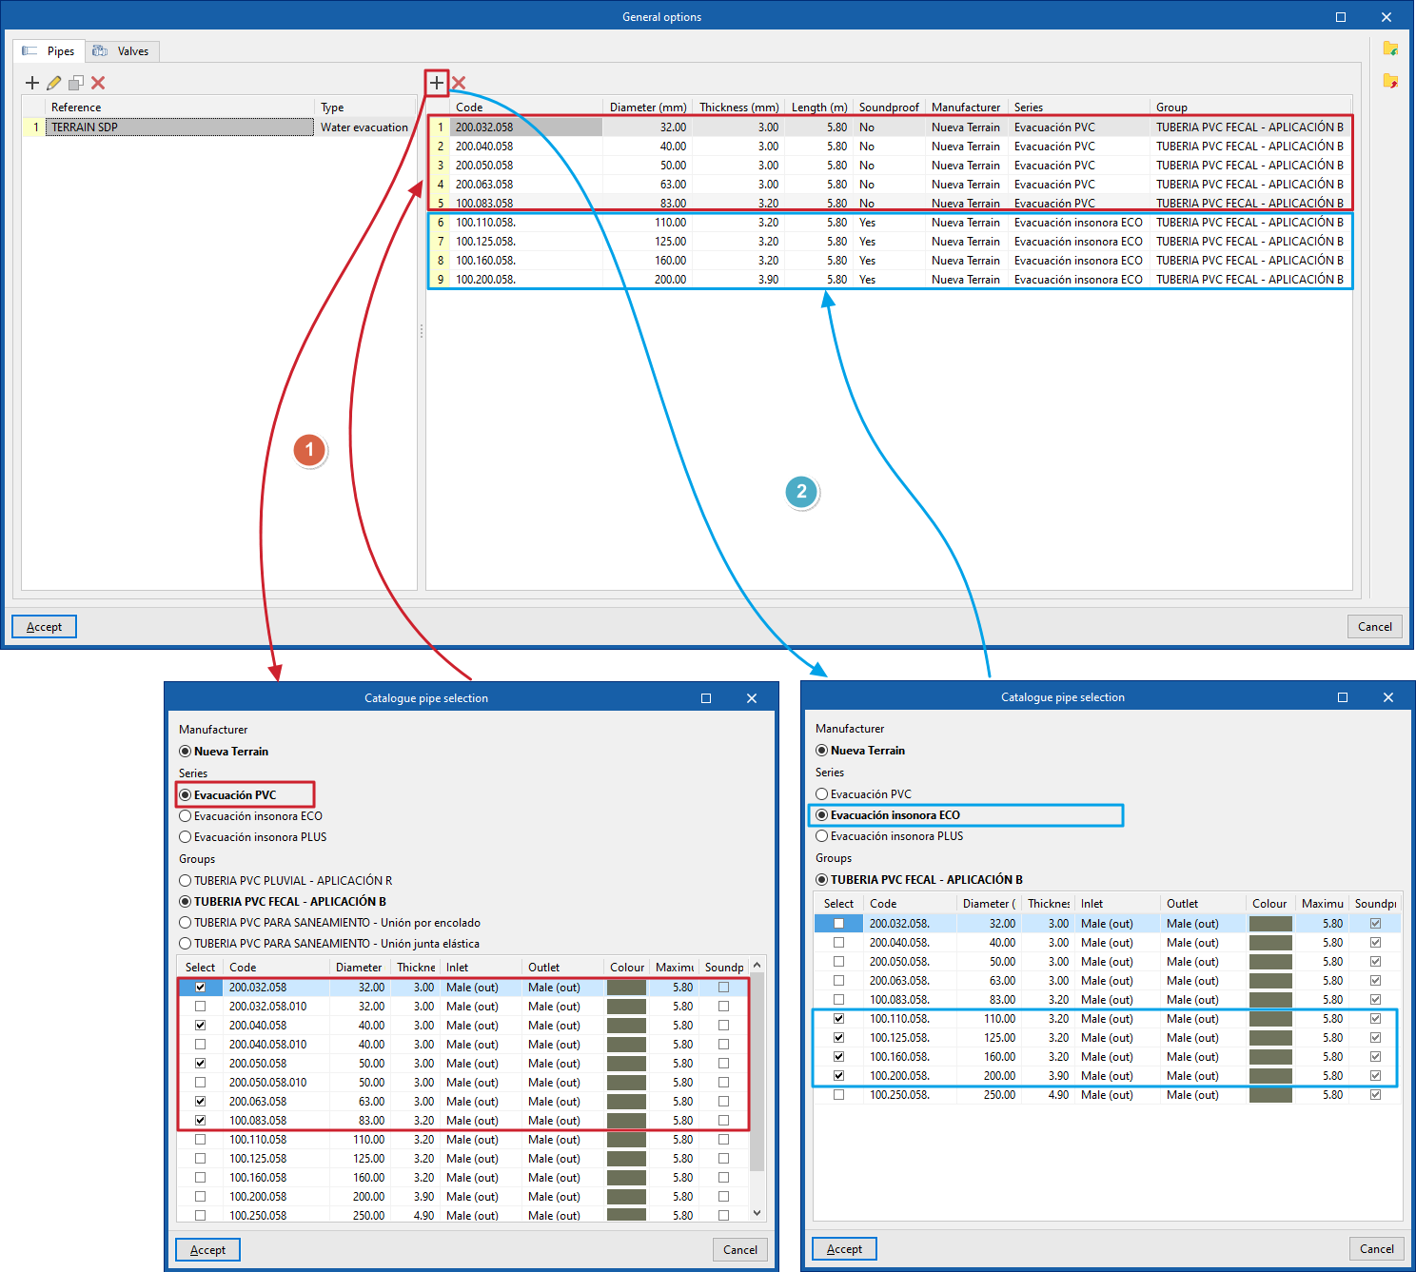Choose Evacuación insonora PLUS in the right catalogue dialog
The image size is (1416, 1272).
point(890,836)
